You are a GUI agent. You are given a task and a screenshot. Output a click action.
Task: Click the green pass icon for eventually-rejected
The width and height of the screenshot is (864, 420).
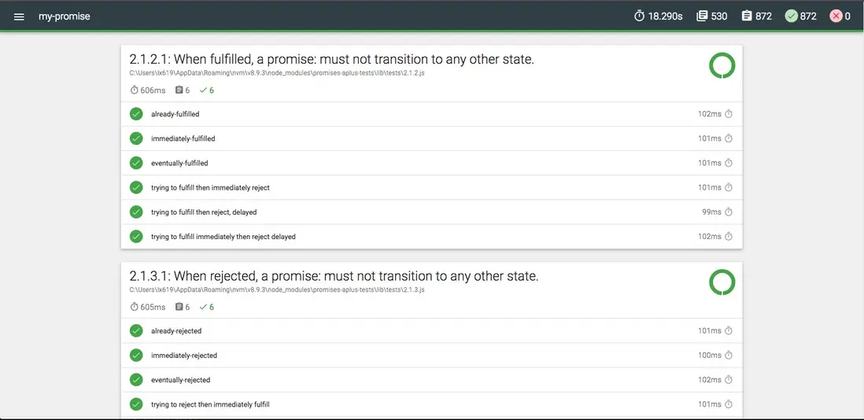(x=136, y=380)
